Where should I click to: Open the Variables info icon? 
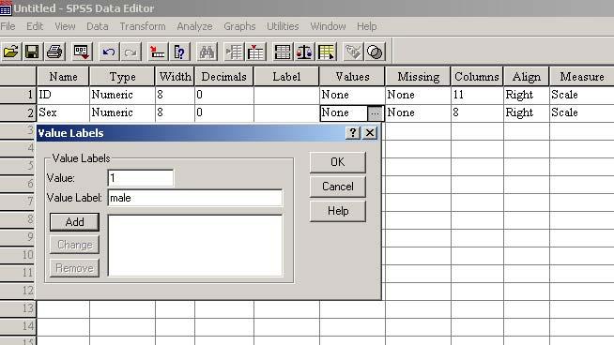tap(179, 52)
